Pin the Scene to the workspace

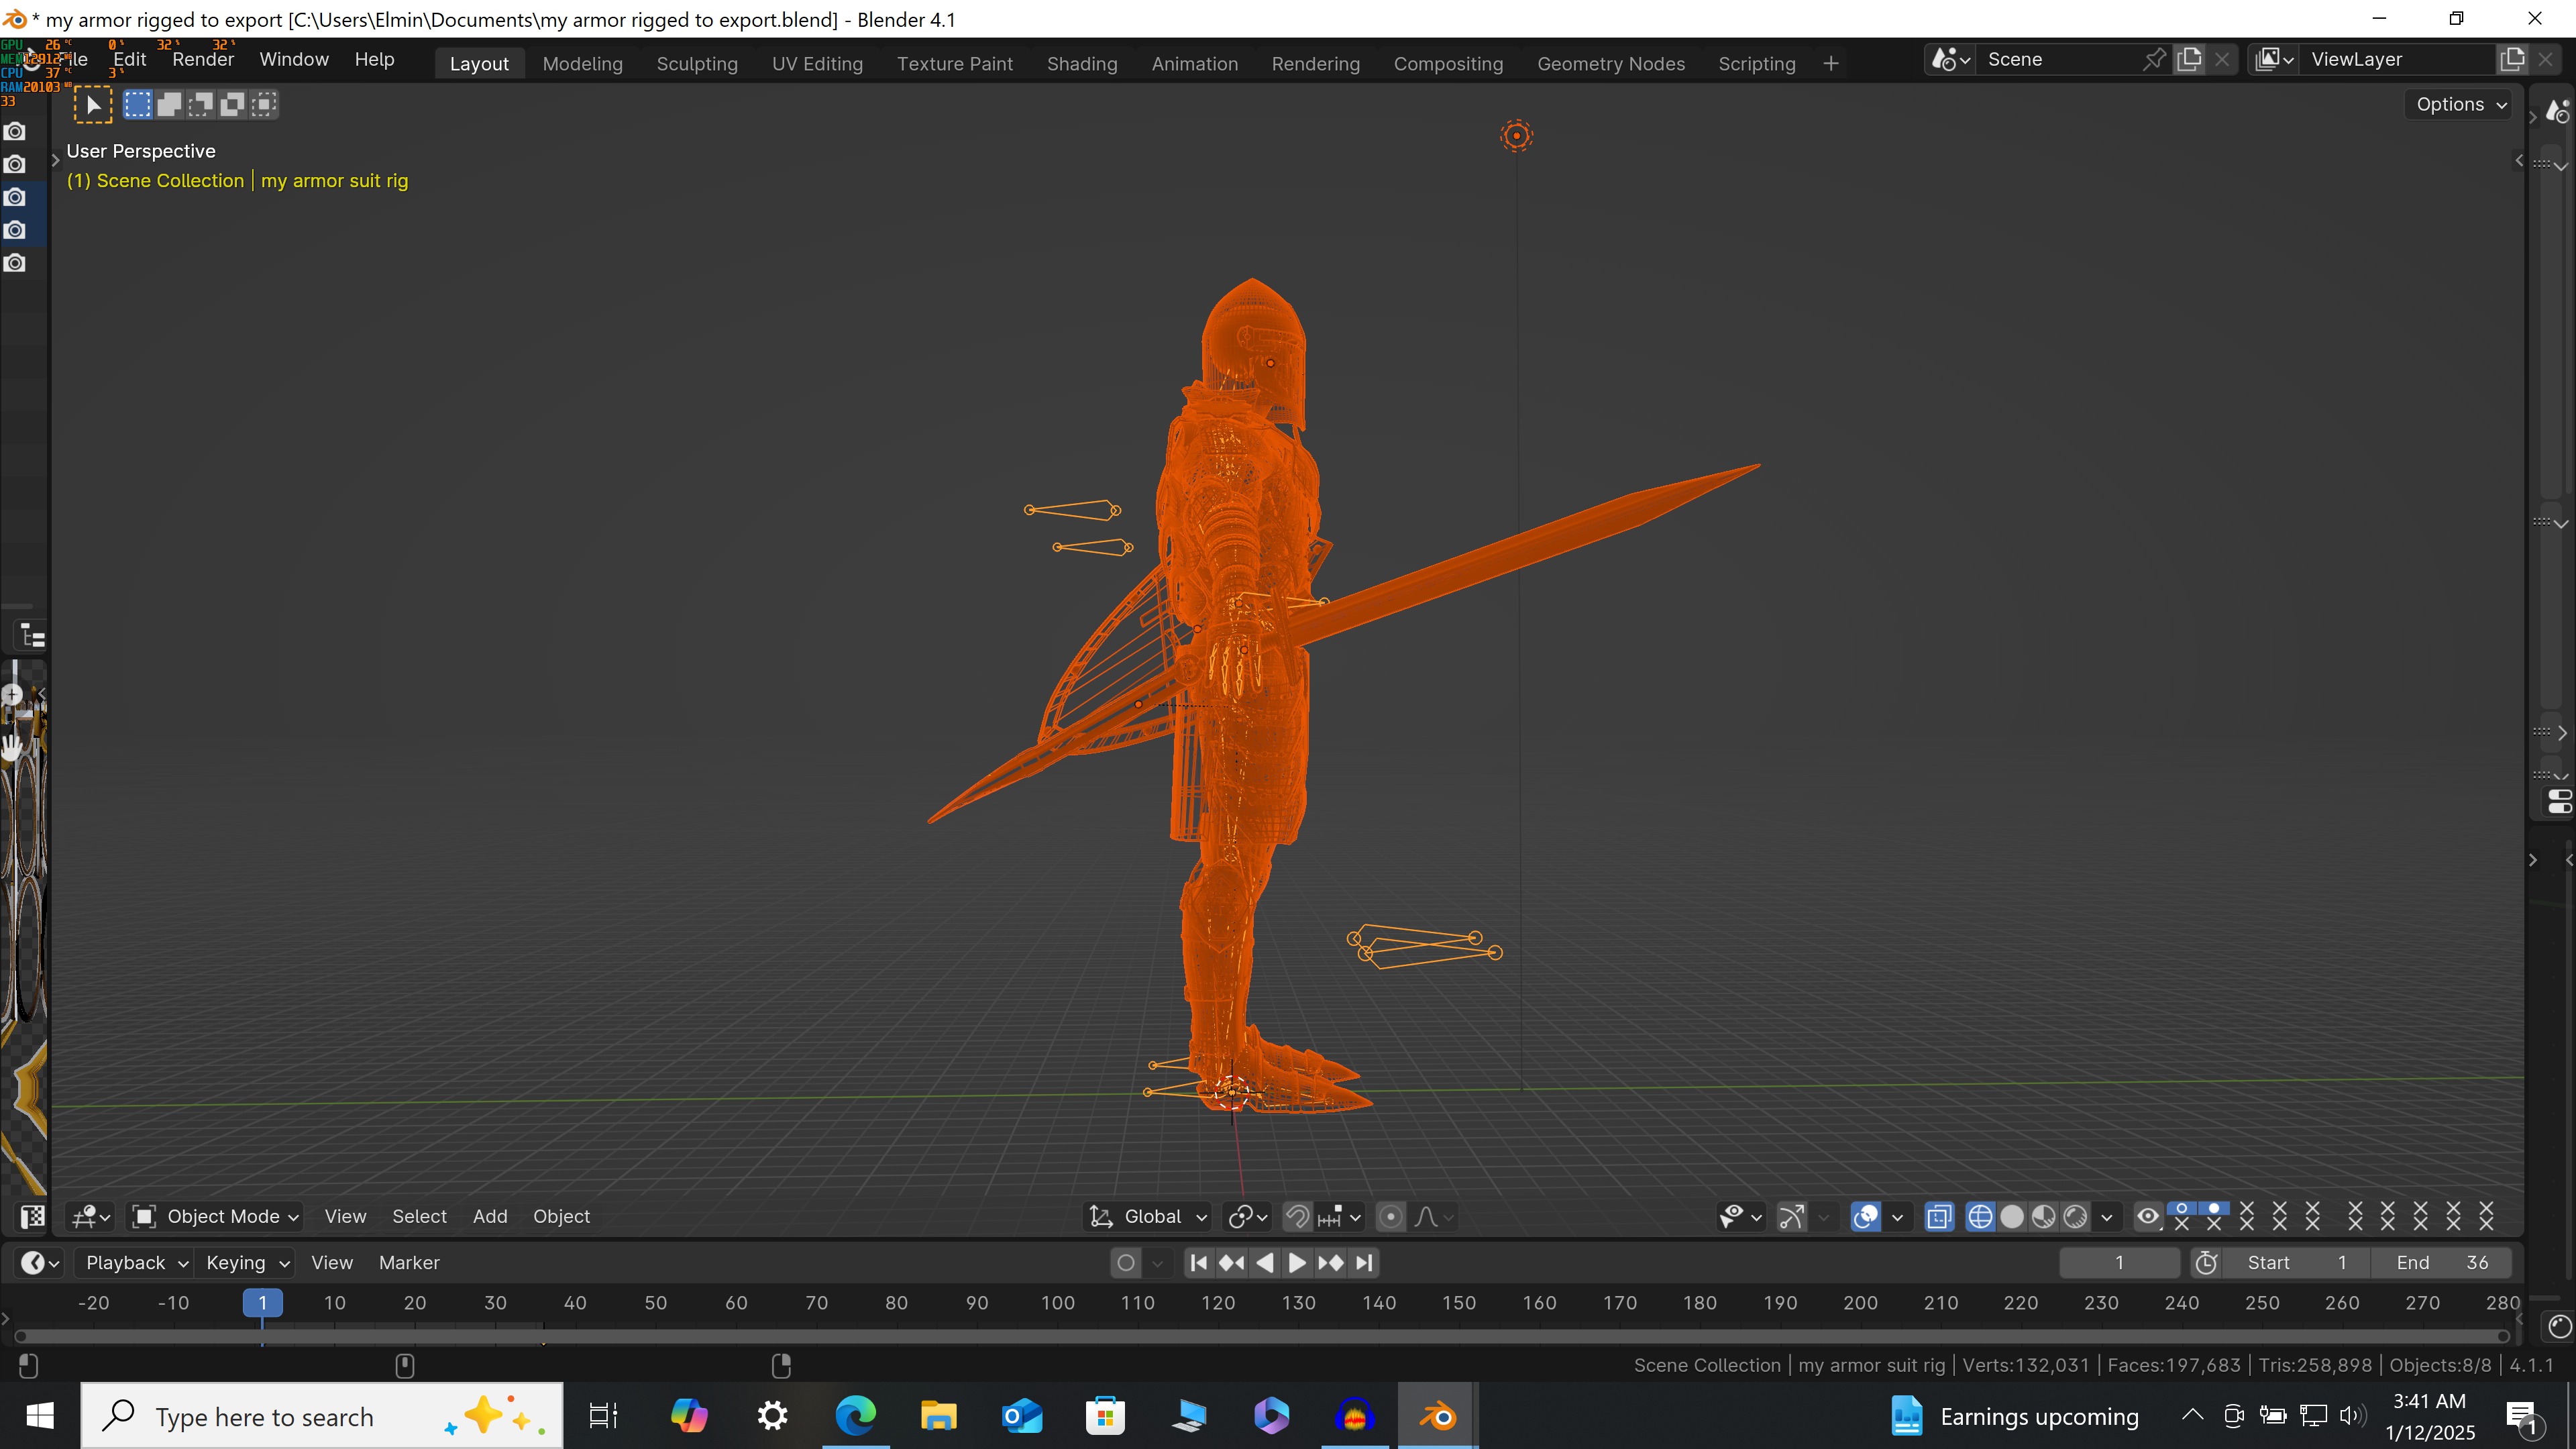2154,59
